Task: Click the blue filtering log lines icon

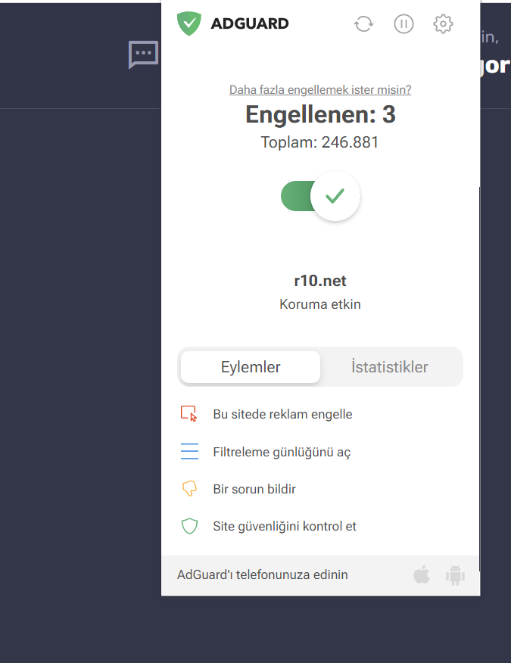Action: pos(189,451)
